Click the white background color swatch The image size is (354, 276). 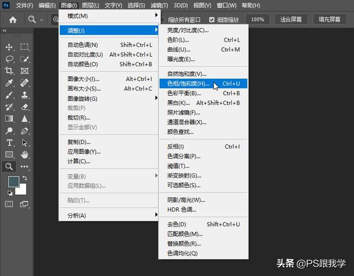(23, 191)
